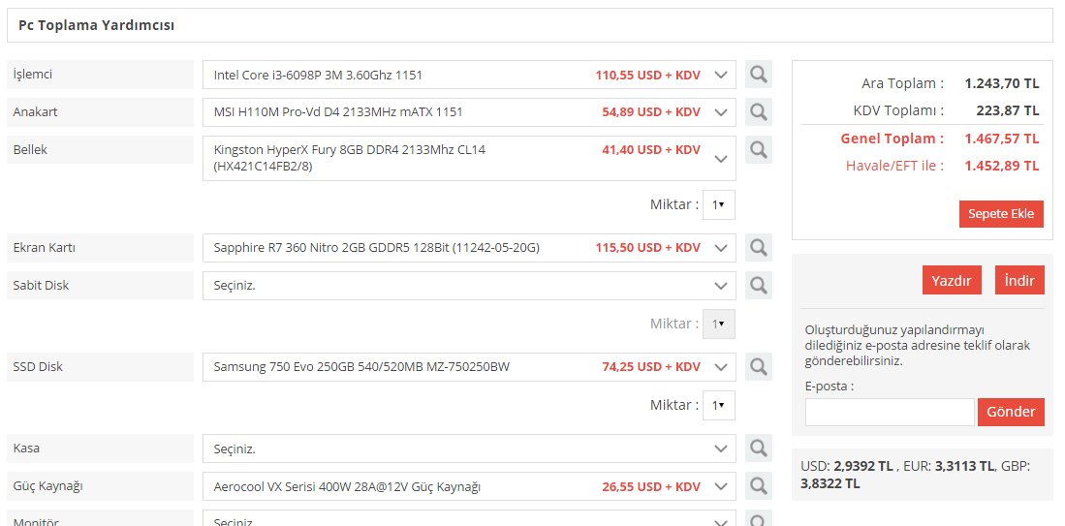Click the Anakart row search icon

(x=758, y=112)
